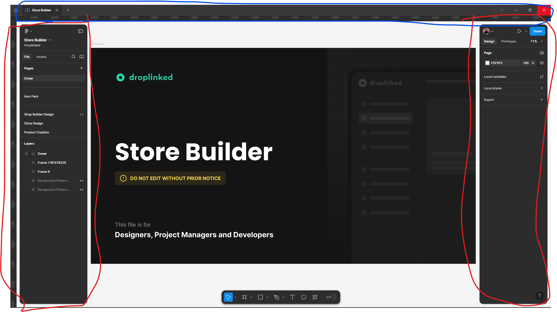Toggle page background color visibility eye
Screen dimensions: 557x312
pos(542,63)
